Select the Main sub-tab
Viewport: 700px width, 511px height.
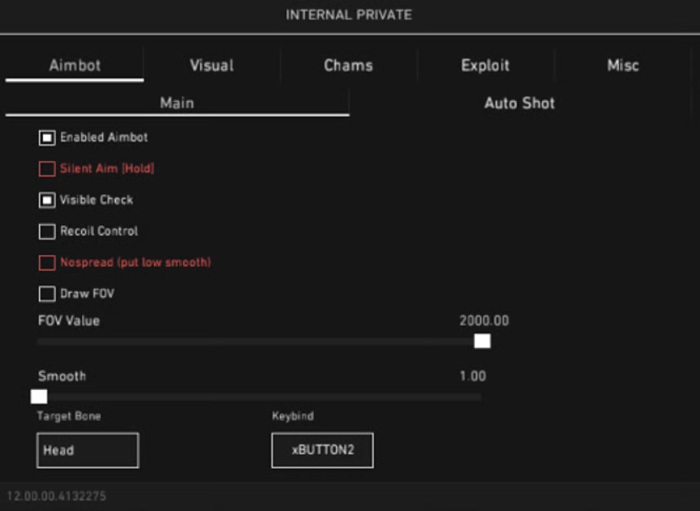coord(176,102)
